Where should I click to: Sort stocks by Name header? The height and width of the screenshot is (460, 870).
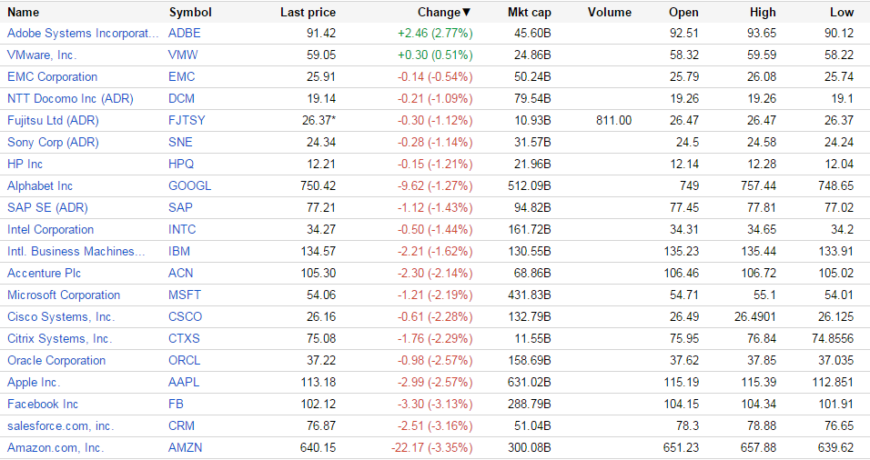pos(24,13)
